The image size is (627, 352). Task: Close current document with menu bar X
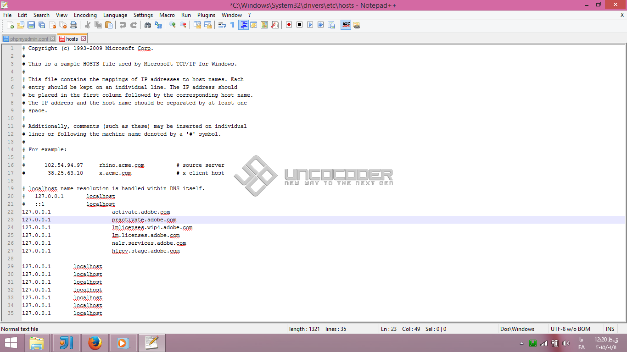click(x=622, y=15)
